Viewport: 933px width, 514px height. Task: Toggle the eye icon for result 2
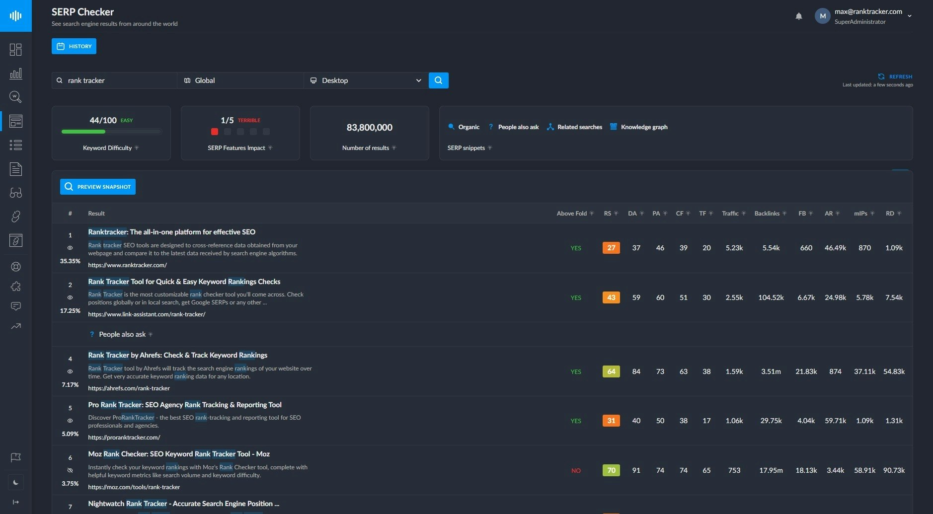[70, 297]
